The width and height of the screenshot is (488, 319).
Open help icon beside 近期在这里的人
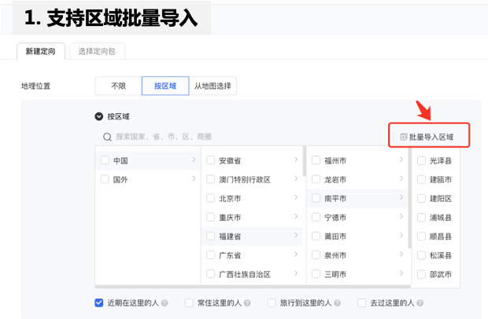pyautogui.click(x=165, y=302)
